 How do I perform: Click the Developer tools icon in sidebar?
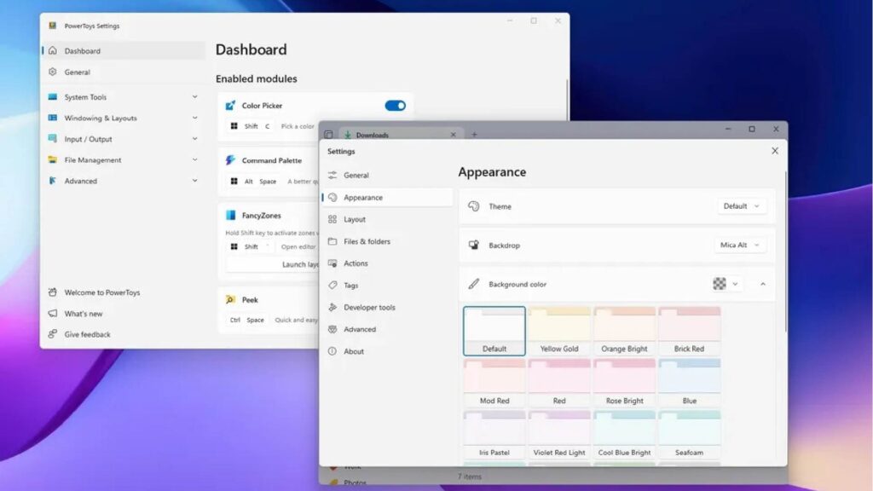click(x=332, y=308)
